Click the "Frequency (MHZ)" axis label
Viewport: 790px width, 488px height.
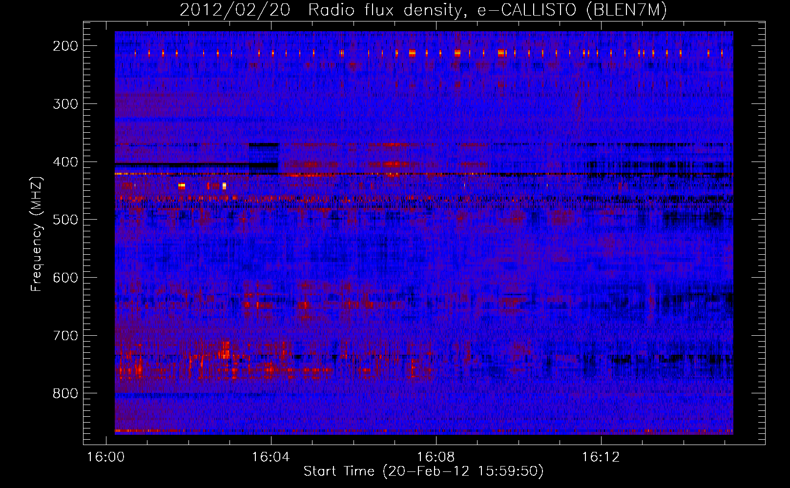pyautogui.click(x=37, y=234)
